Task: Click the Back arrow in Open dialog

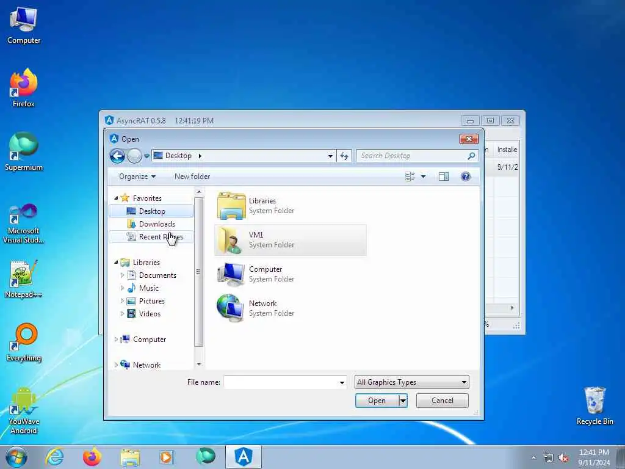Action: (118, 156)
